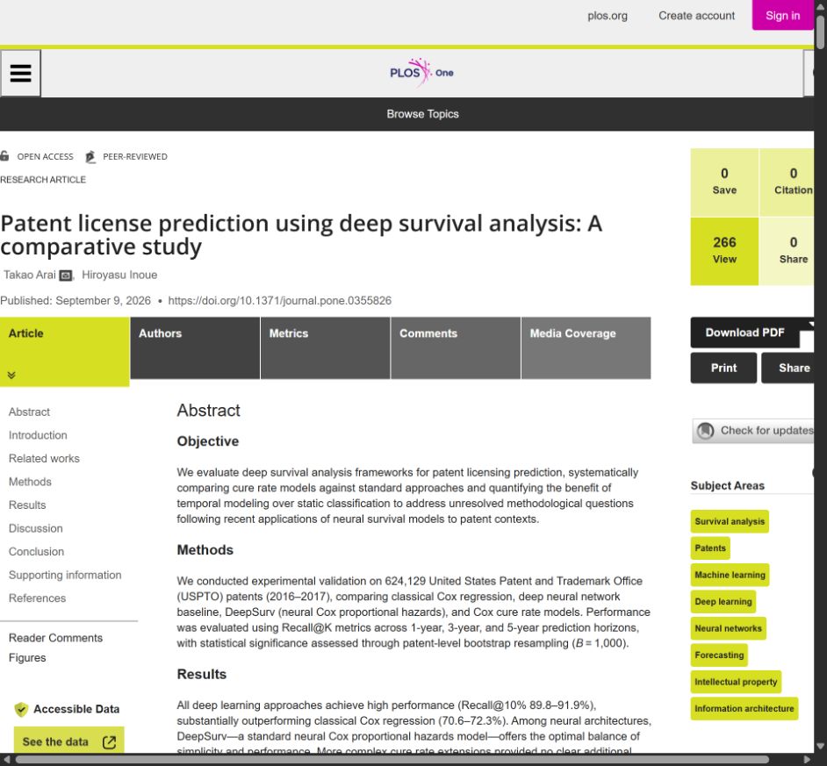Jump to Methods section in sidebar
The height and width of the screenshot is (766, 827).
30,482
